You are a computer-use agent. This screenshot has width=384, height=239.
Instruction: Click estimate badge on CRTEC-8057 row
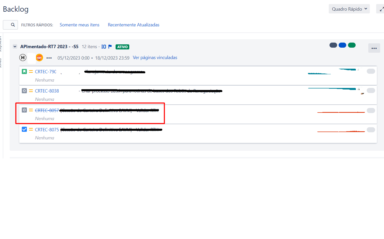371,111
